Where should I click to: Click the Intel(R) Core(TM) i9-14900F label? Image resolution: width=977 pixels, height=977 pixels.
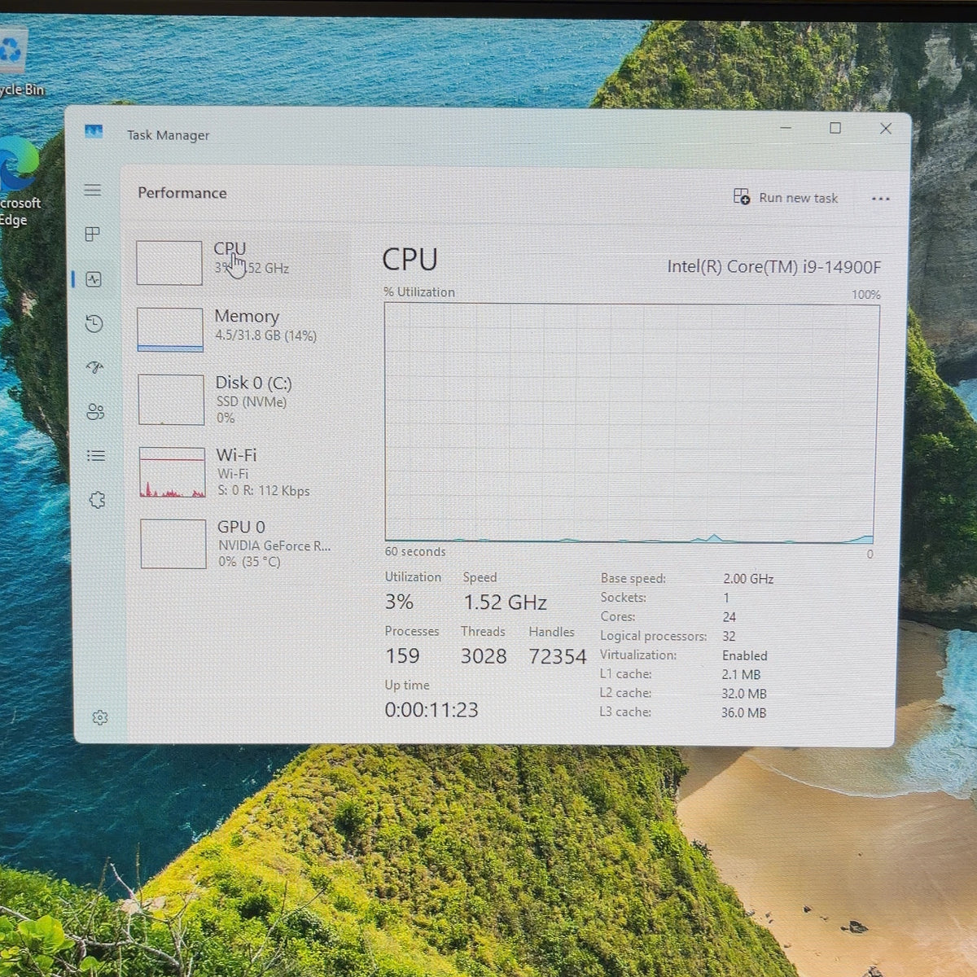pyautogui.click(x=774, y=267)
